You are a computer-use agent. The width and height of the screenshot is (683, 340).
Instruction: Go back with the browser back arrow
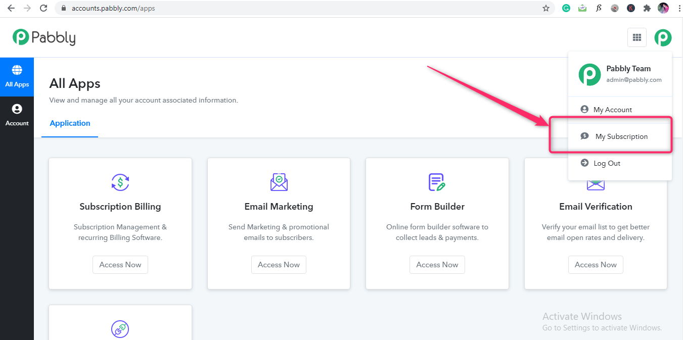(11, 8)
